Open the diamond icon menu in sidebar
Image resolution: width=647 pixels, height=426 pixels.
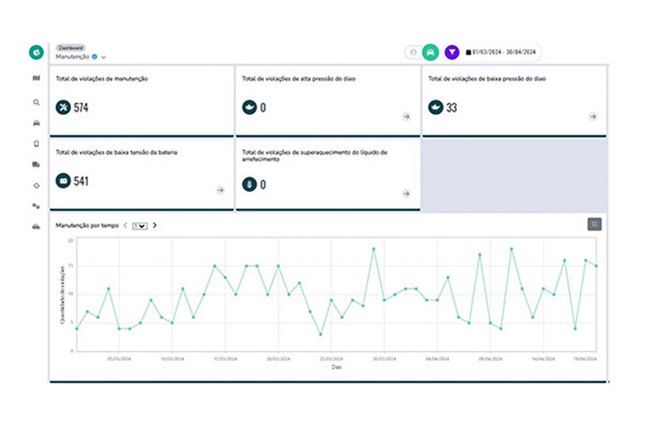[x=36, y=186]
